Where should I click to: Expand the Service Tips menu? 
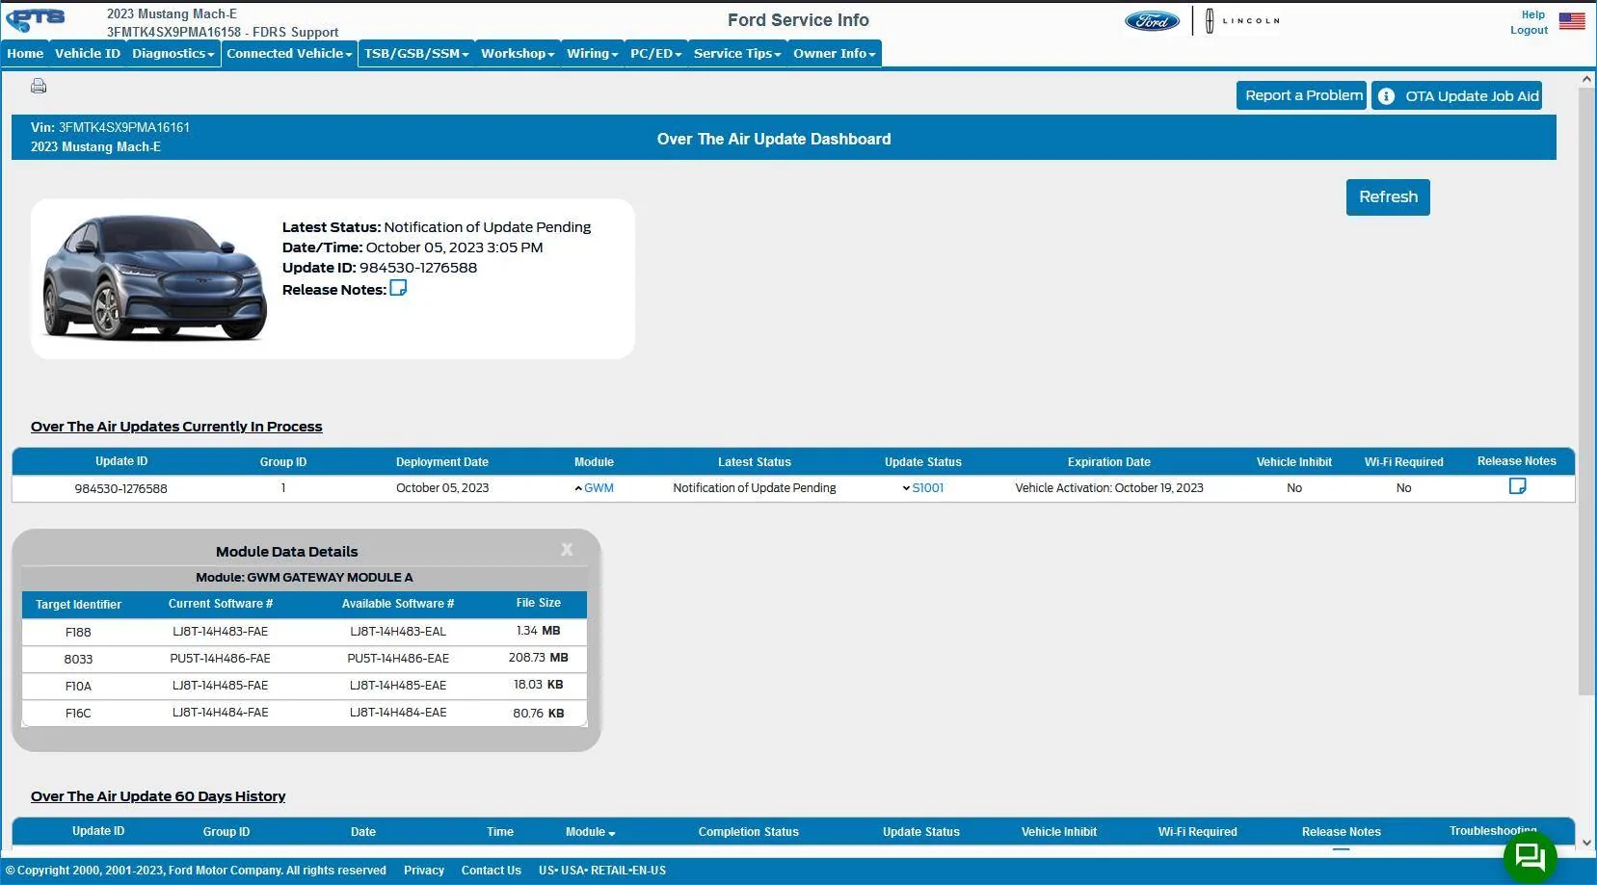click(737, 54)
